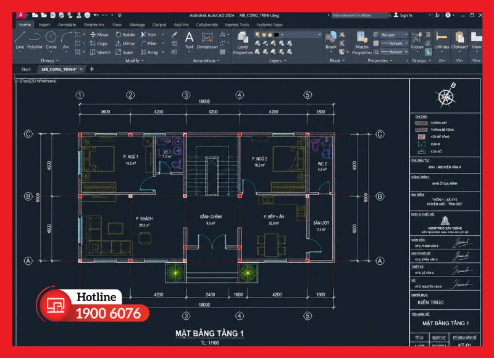This screenshot has width=494, height=358.
Task: Activate the Array command
Action: 149,52
